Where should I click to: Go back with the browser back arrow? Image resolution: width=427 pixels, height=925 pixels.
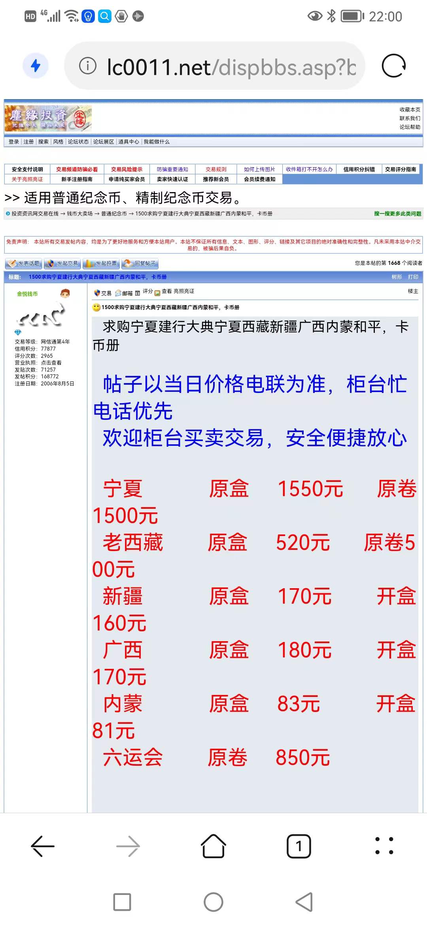(43, 846)
